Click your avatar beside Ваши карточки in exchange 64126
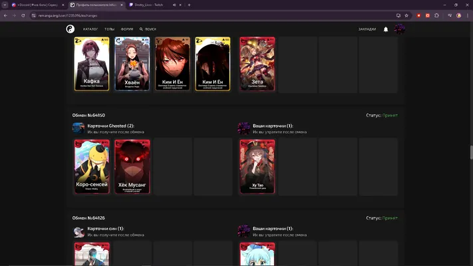This screenshot has width=473, height=266. point(243,231)
